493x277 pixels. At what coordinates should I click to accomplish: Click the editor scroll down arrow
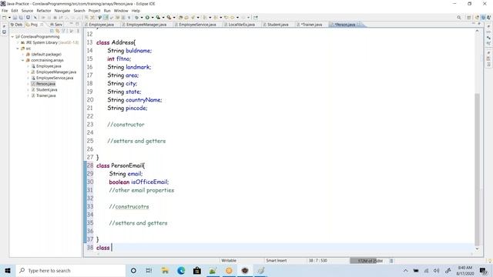coord(477,249)
